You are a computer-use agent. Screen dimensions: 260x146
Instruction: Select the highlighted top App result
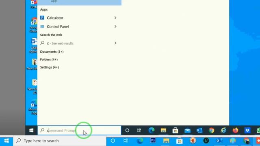[79, 2]
